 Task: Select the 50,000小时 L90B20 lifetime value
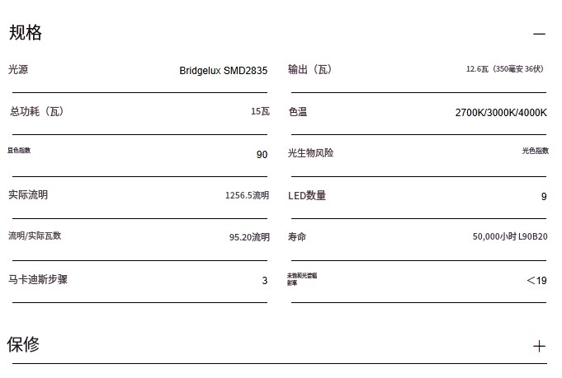[x=509, y=237]
